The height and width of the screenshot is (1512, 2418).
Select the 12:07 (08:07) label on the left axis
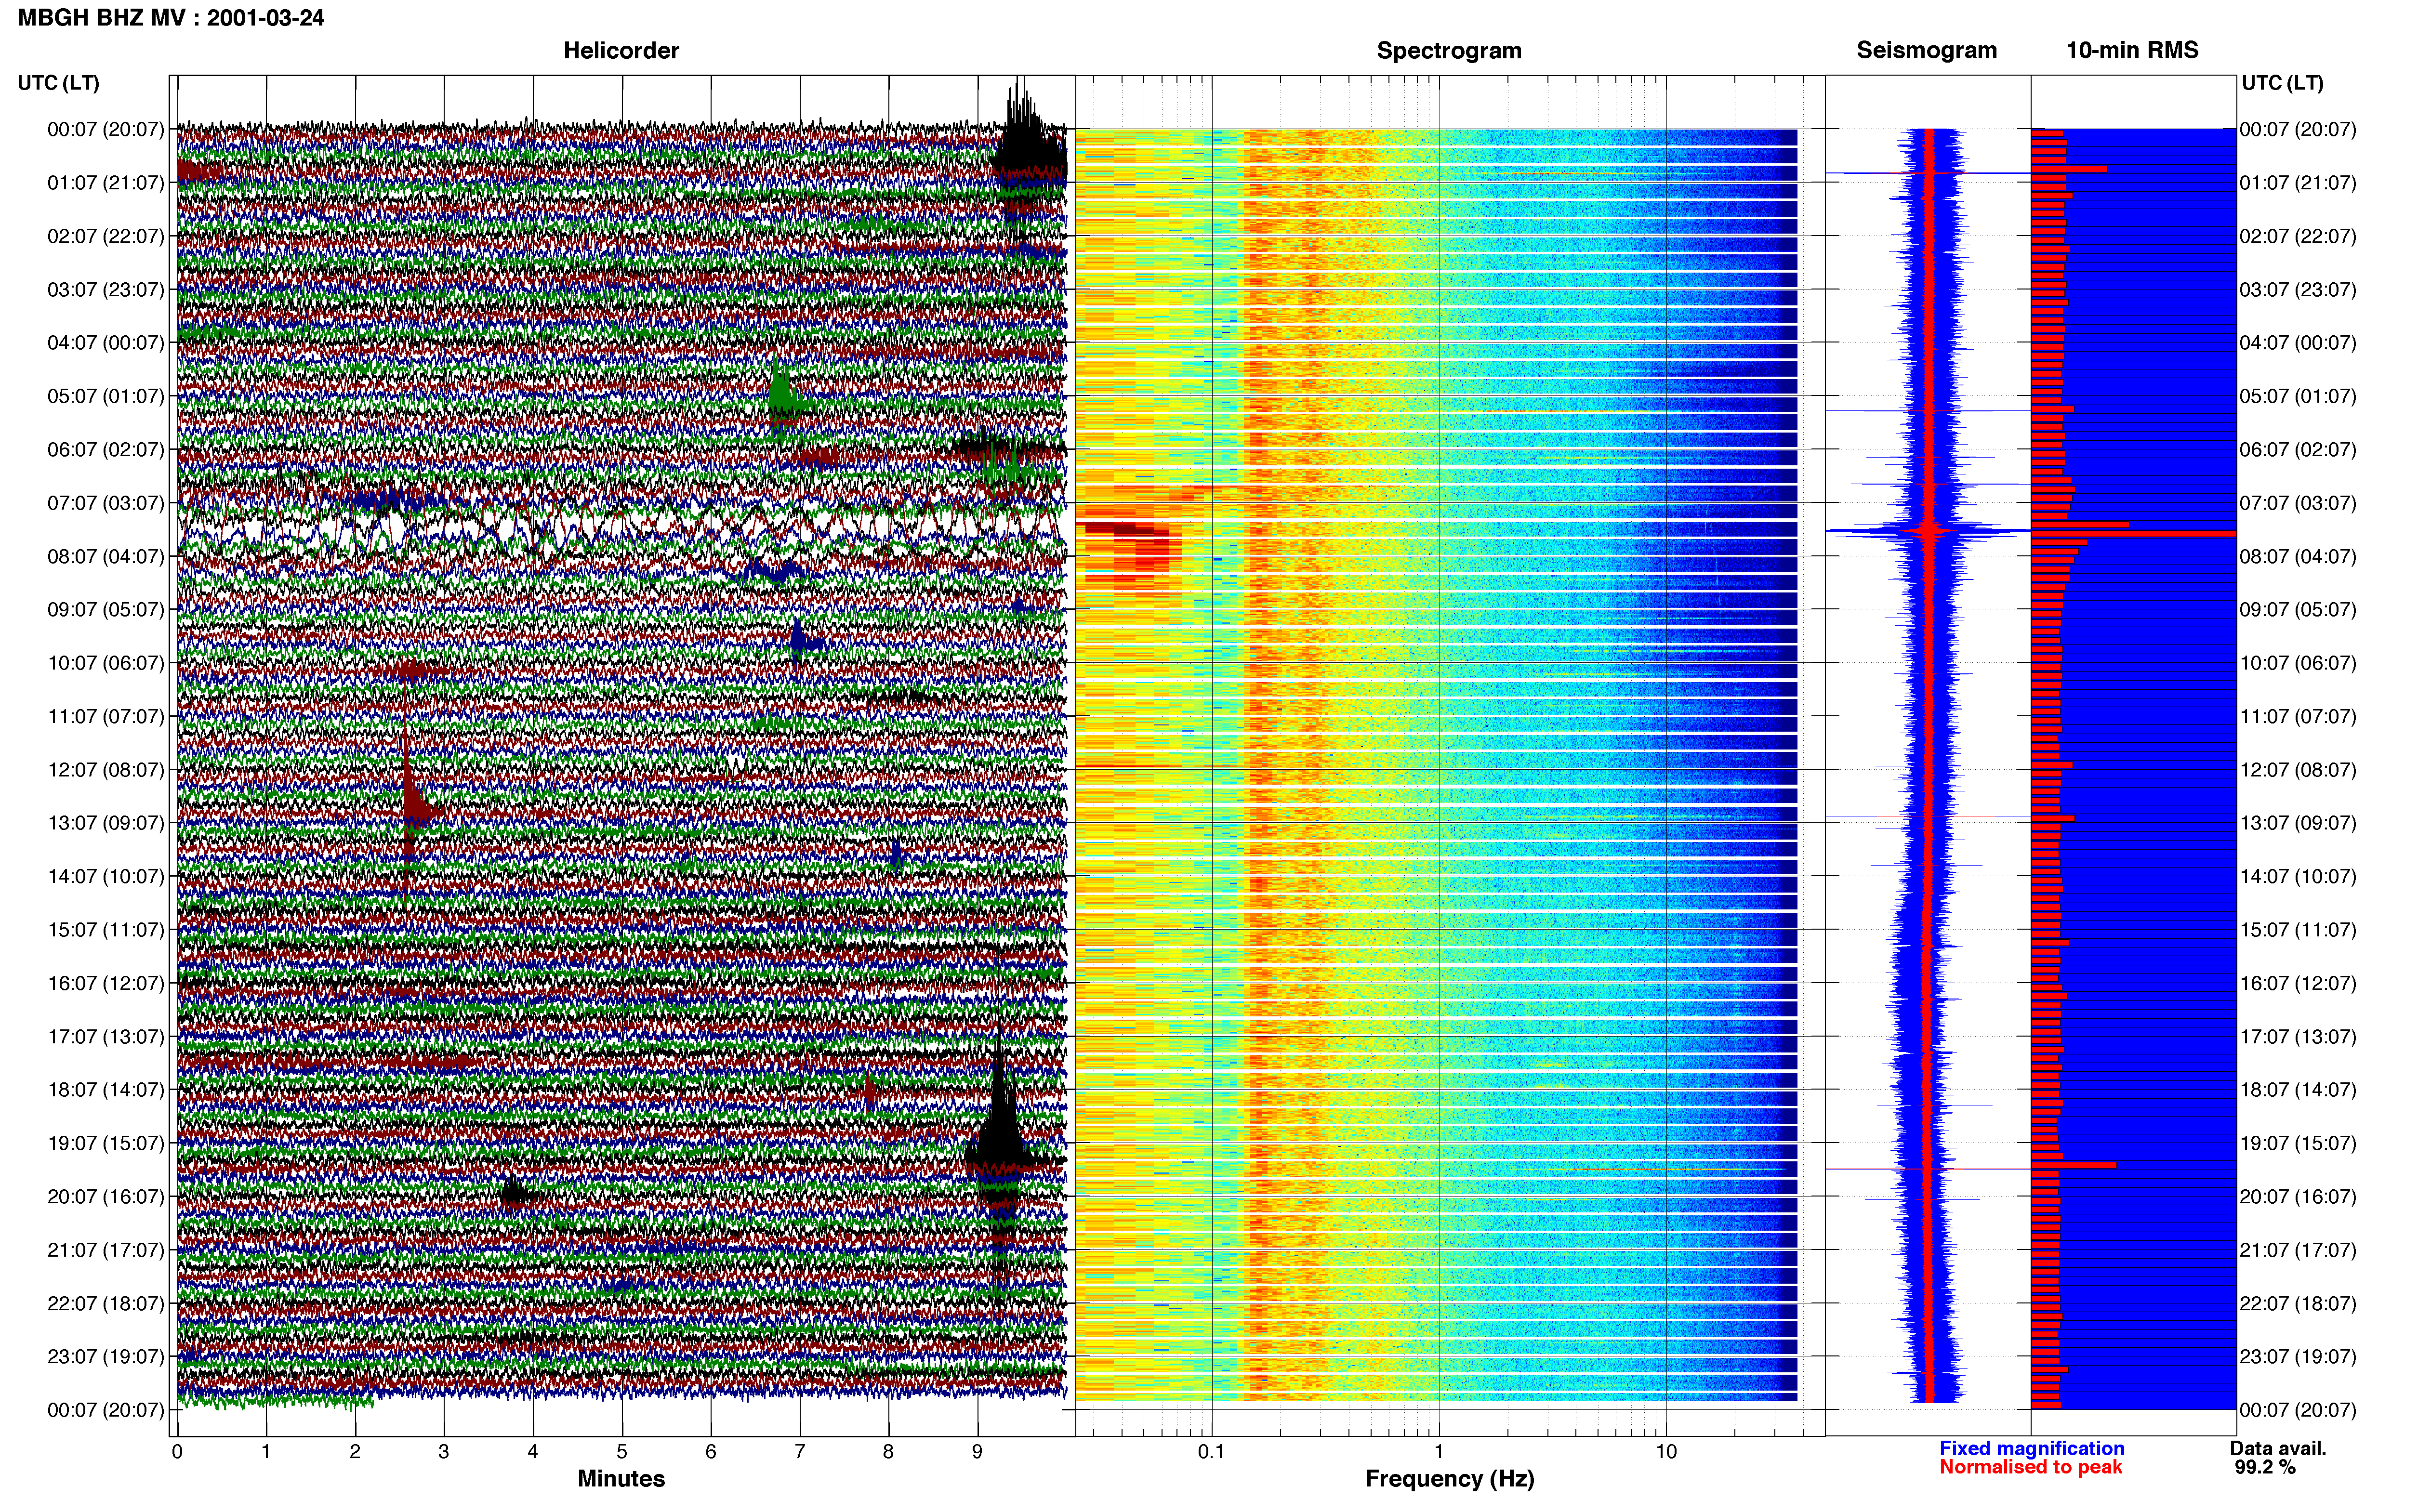tap(105, 770)
